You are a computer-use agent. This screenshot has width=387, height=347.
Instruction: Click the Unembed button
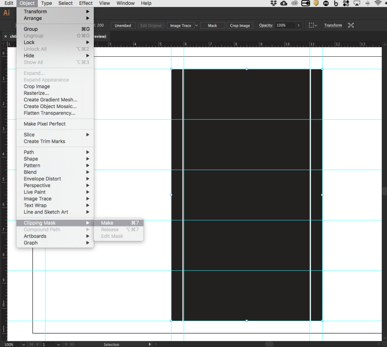(x=123, y=25)
